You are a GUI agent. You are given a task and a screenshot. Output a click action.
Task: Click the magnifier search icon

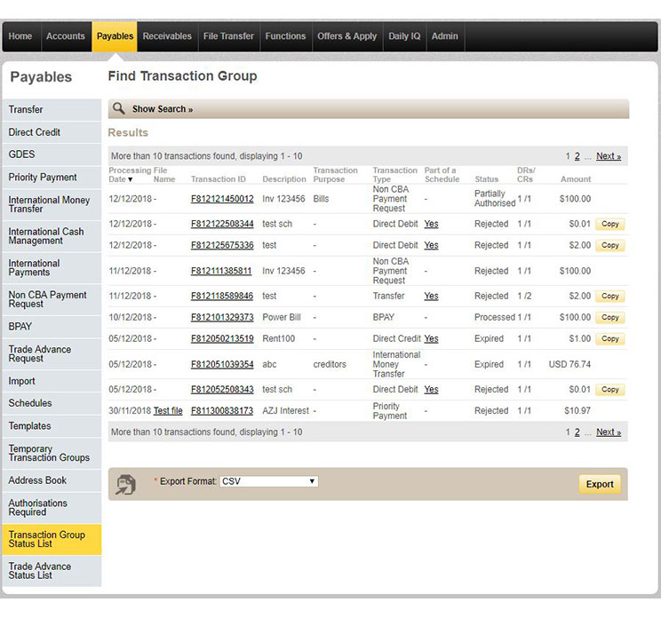point(119,108)
